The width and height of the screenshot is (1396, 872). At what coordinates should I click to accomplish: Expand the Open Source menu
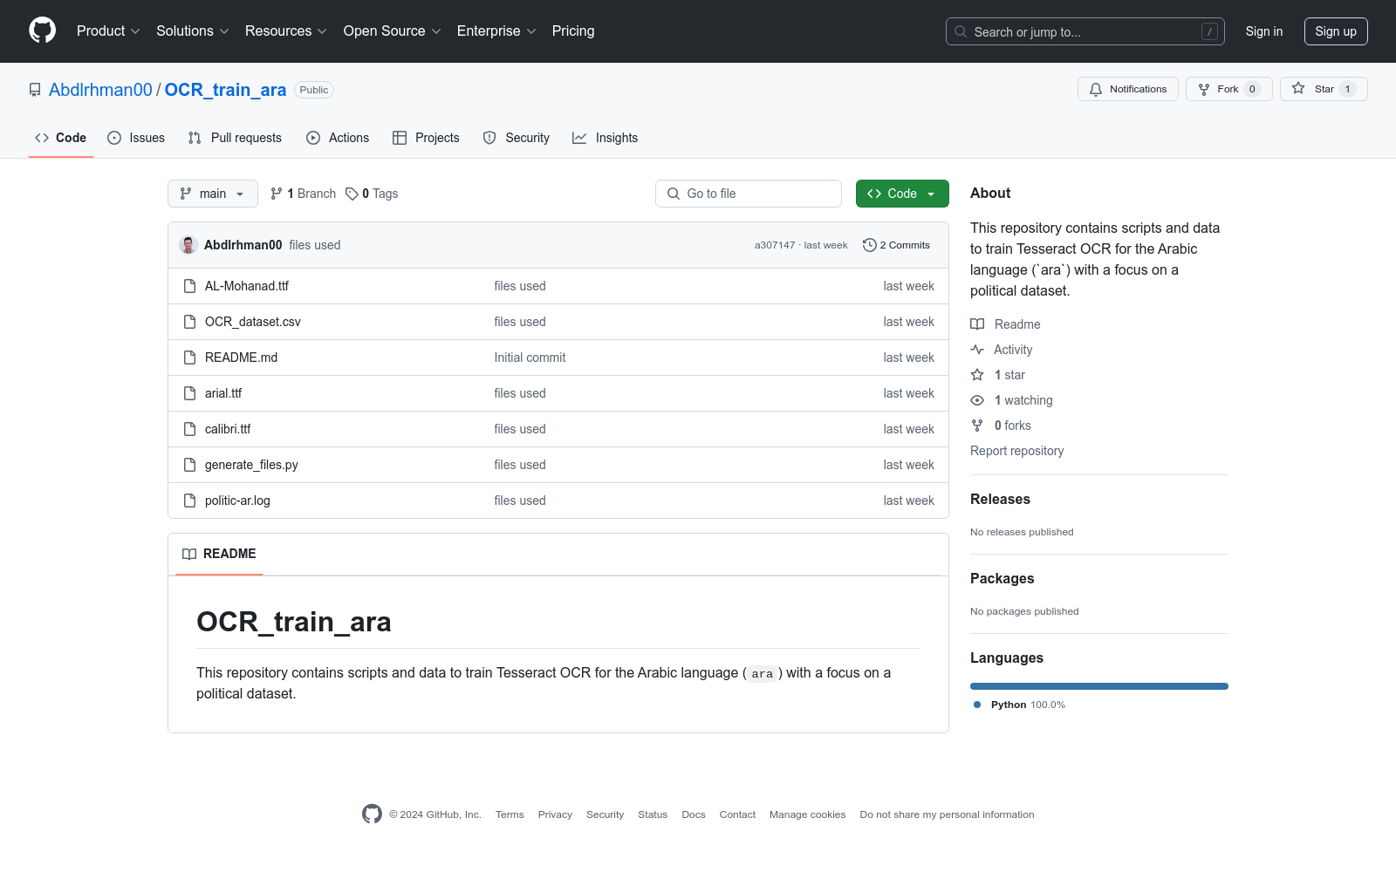click(x=393, y=31)
